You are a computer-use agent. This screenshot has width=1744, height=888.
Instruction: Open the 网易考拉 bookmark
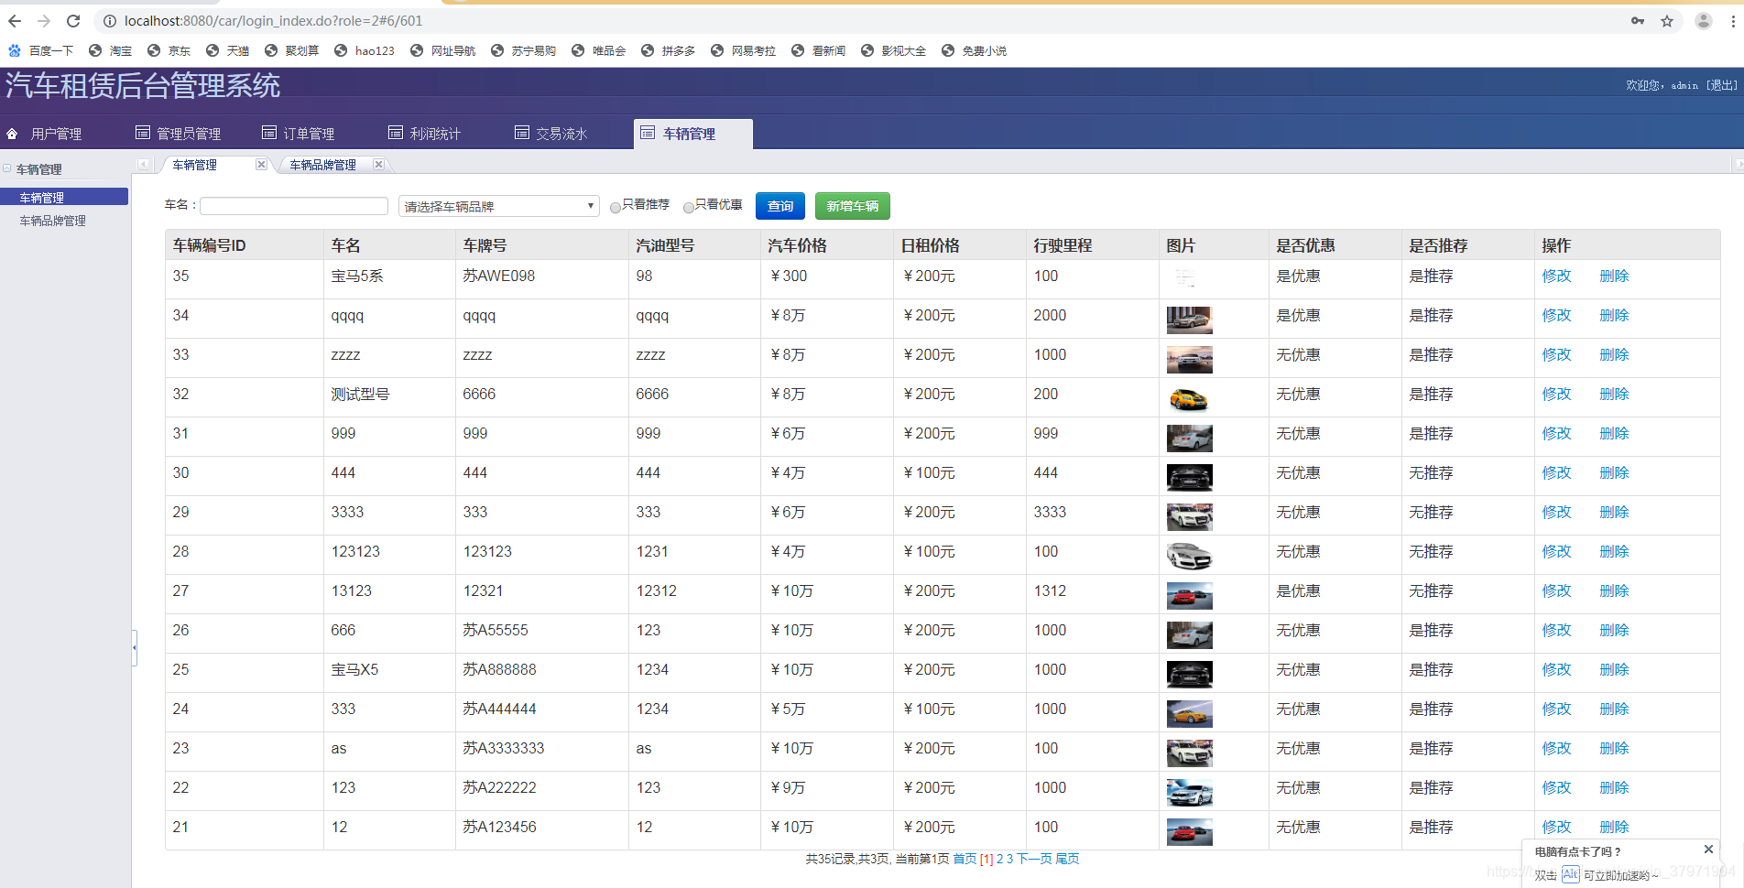pyautogui.click(x=743, y=50)
